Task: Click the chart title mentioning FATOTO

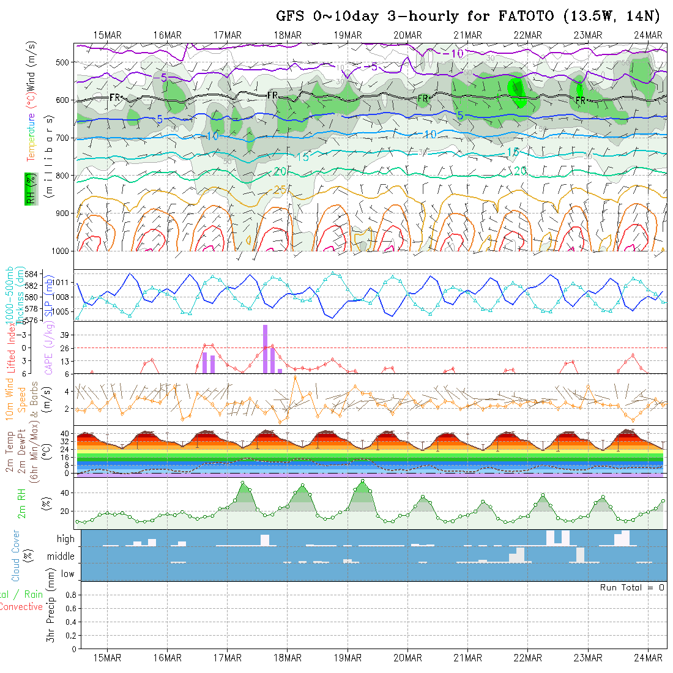Action: [x=468, y=16]
